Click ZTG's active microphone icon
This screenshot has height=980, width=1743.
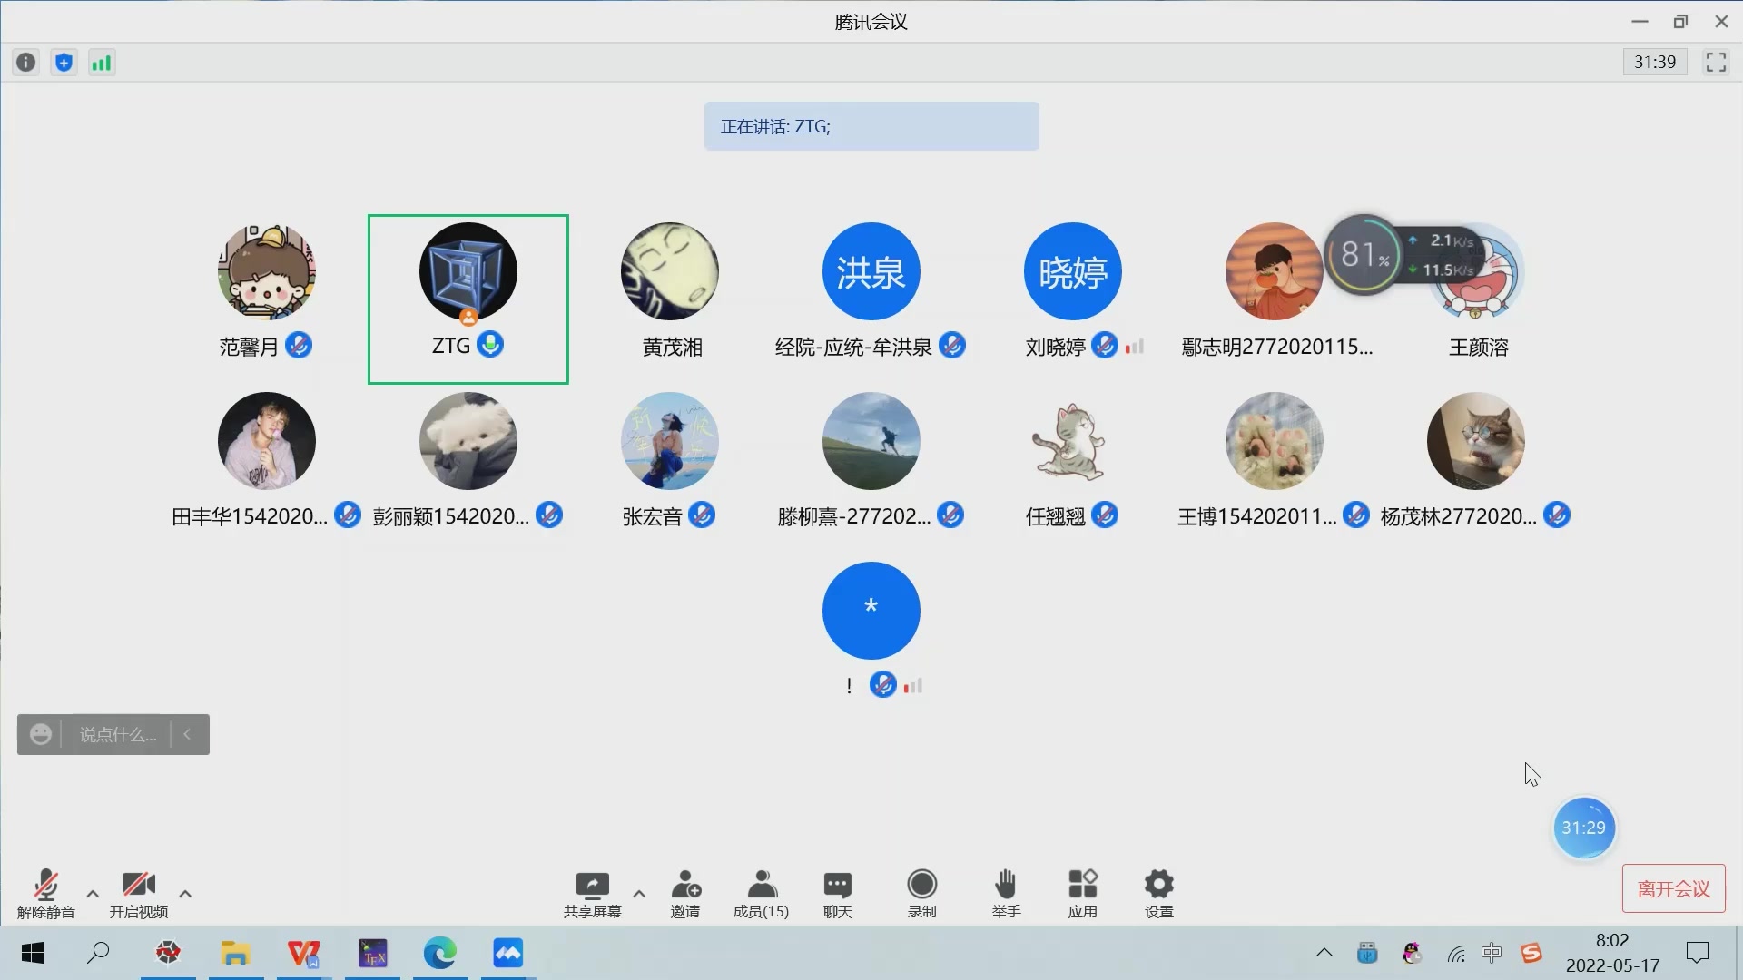[x=490, y=345]
